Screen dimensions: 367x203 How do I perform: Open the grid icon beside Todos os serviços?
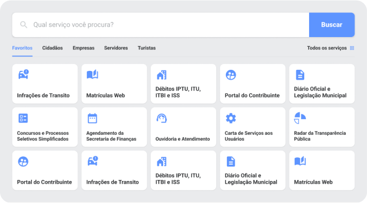point(352,48)
